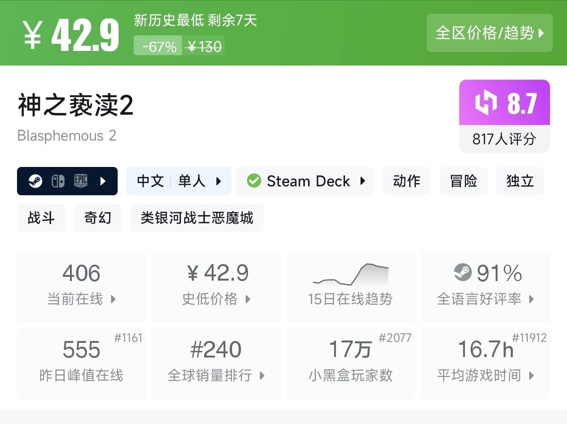567x424 pixels.
Task: View 全球销量排行 global sales ranking
Action: [x=216, y=363]
